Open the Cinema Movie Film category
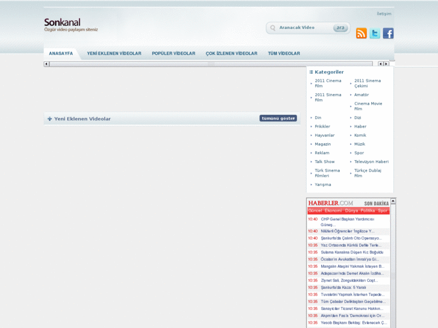 tap(368, 106)
